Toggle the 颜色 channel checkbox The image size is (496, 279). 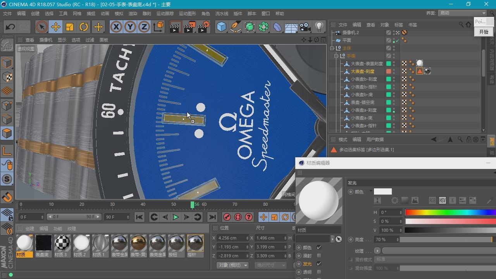(319, 247)
